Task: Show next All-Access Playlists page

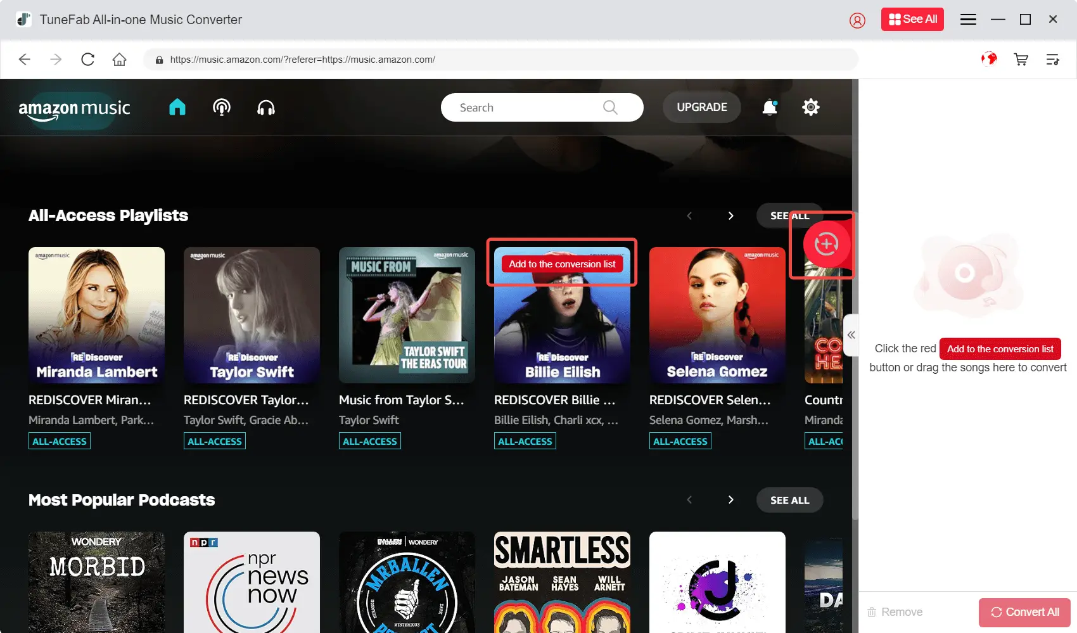Action: pos(731,215)
